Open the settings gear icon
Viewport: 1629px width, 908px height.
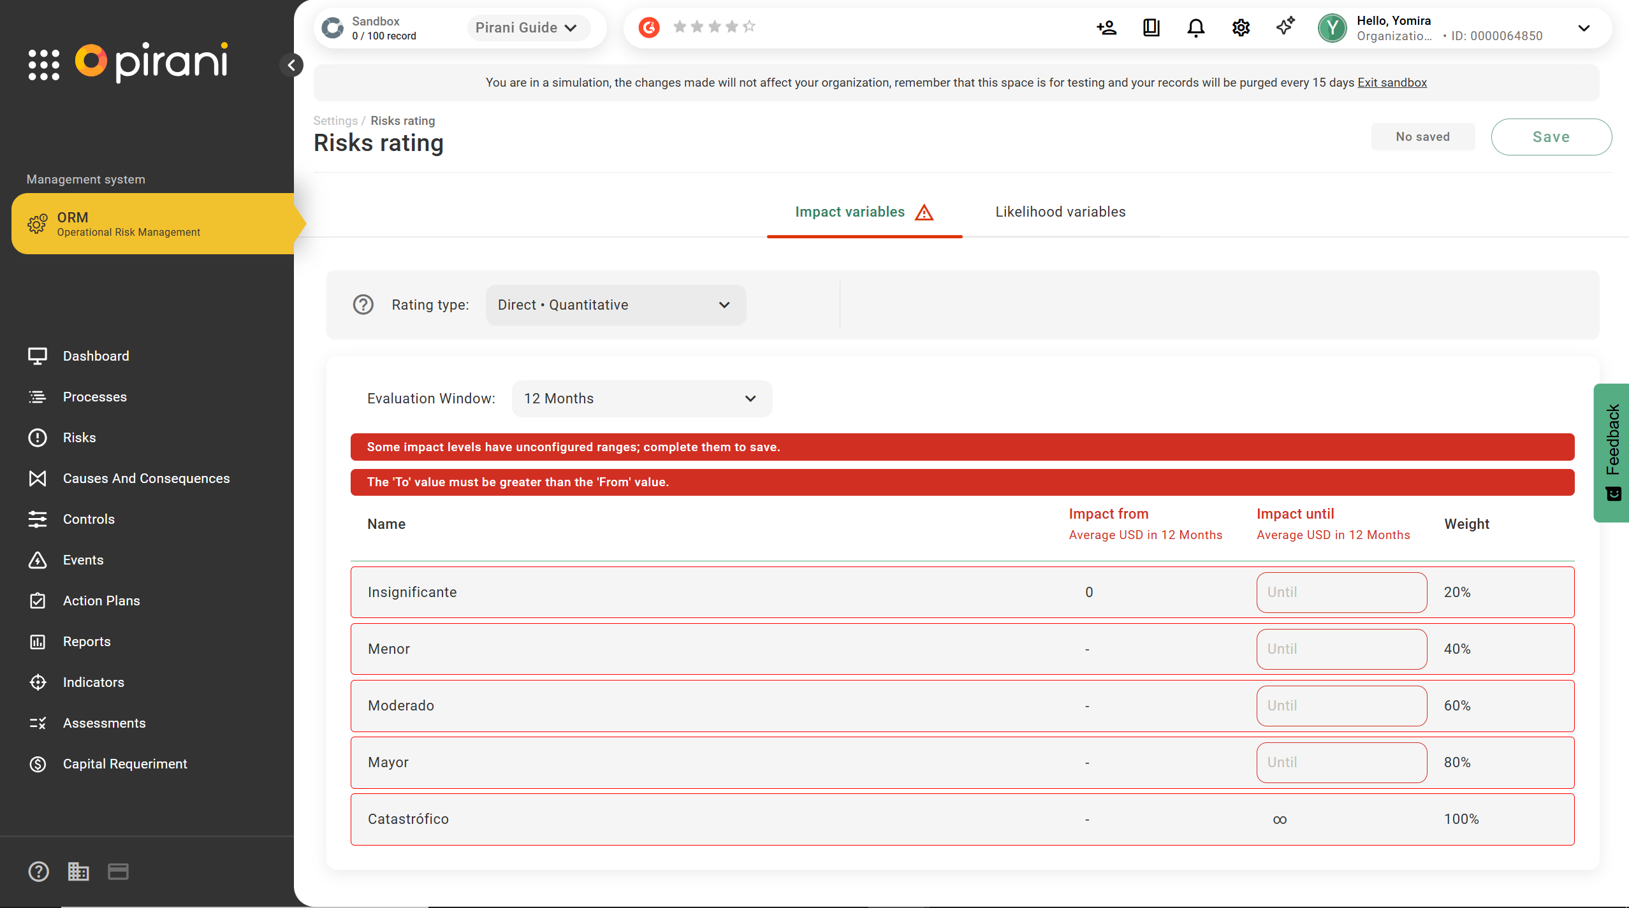(1241, 27)
